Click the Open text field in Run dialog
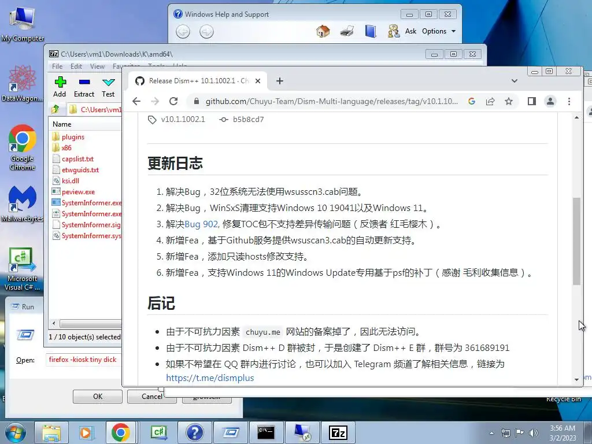The width and height of the screenshot is (592, 444). [84, 360]
